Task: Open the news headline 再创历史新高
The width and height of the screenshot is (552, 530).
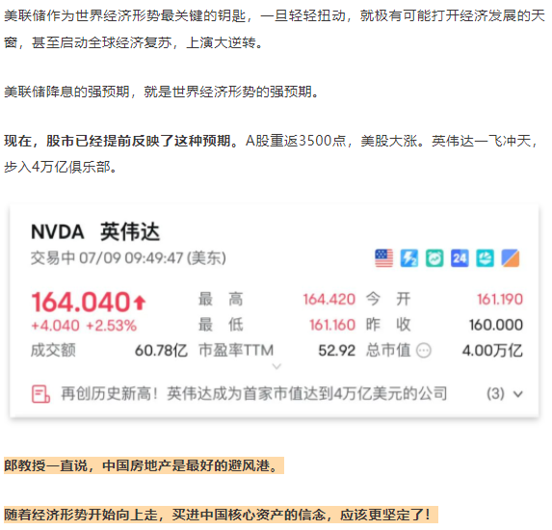Action: pyautogui.click(x=253, y=393)
